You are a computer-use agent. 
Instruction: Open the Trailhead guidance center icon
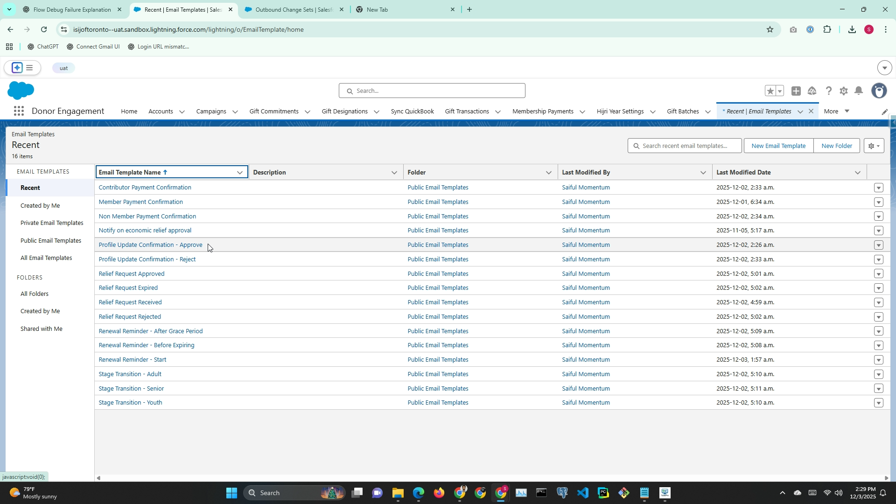[x=812, y=91]
